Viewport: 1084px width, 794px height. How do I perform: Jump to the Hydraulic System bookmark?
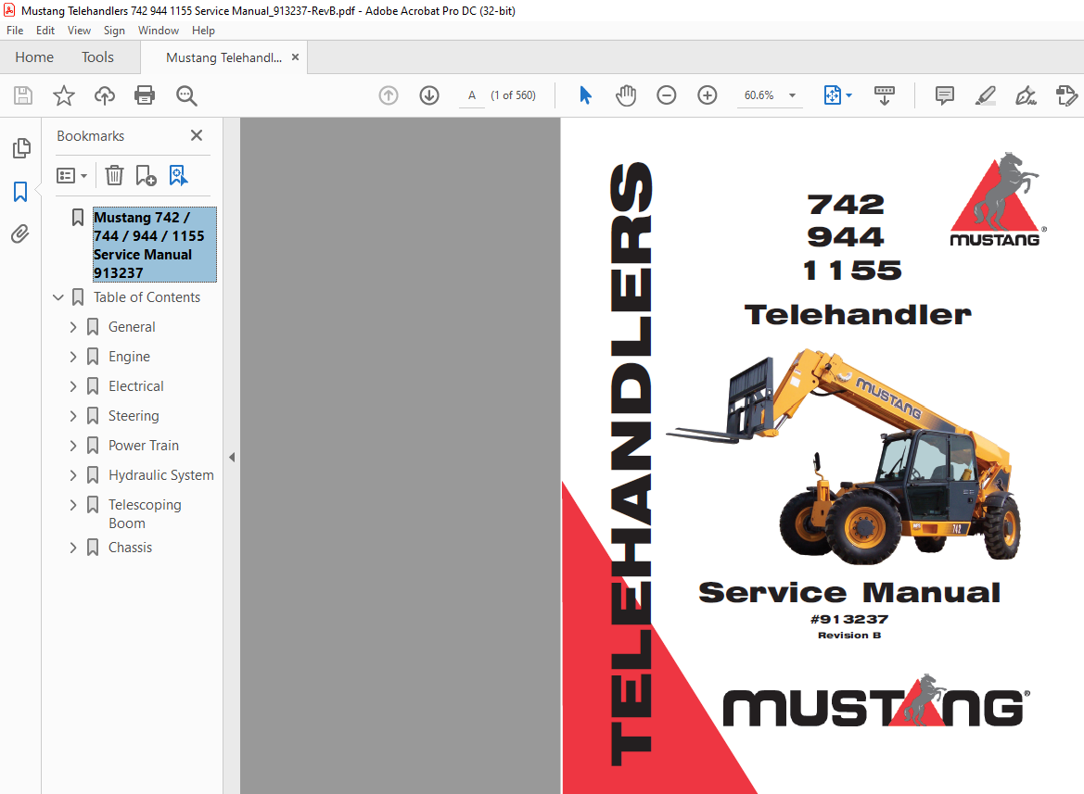point(161,475)
